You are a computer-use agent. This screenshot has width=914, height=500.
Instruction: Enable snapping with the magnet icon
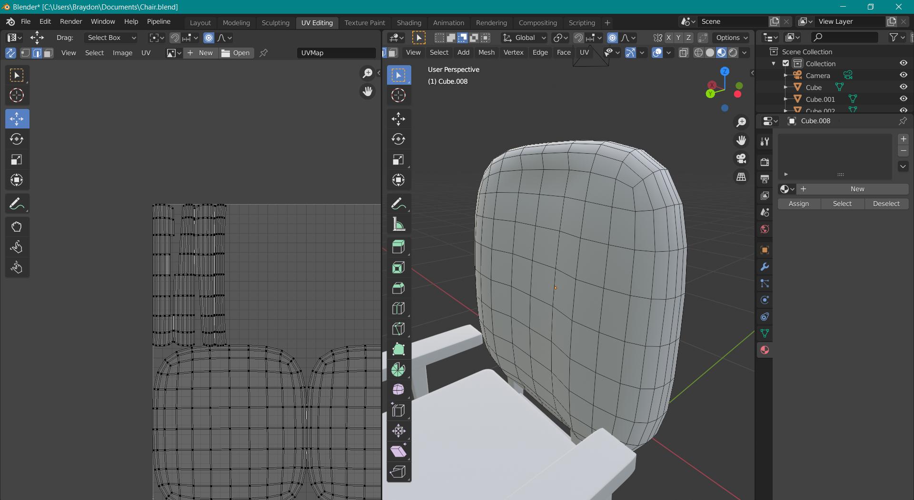click(577, 38)
